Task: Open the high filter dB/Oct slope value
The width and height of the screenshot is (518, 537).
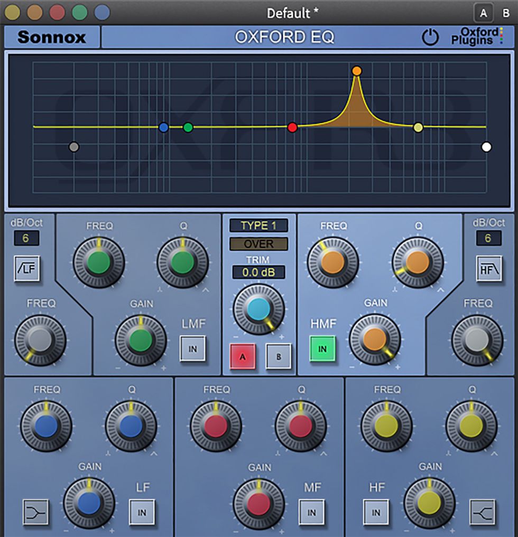Action: [488, 238]
